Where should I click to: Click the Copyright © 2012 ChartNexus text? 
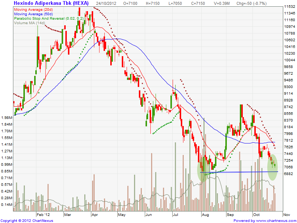[27, 221]
